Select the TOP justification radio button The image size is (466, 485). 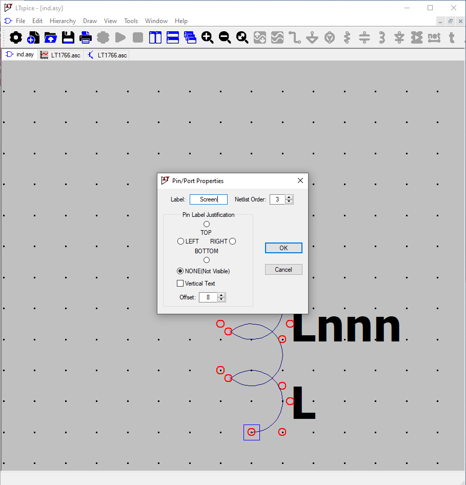(x=207, y=224)
